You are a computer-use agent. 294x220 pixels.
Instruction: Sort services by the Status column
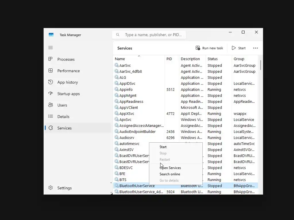pos(219,59)
